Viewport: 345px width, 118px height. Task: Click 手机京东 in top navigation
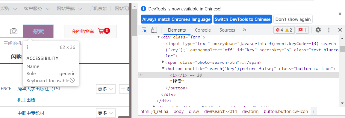(98, 9)
